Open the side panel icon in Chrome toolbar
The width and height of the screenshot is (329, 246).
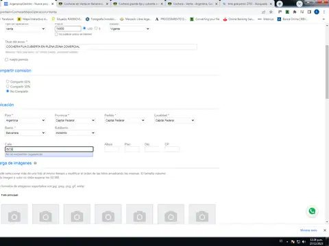point(309,12)
